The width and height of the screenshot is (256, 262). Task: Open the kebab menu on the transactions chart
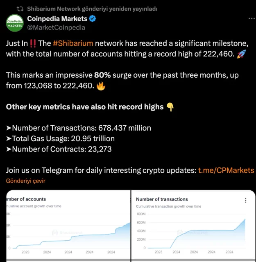click(246, 200)
